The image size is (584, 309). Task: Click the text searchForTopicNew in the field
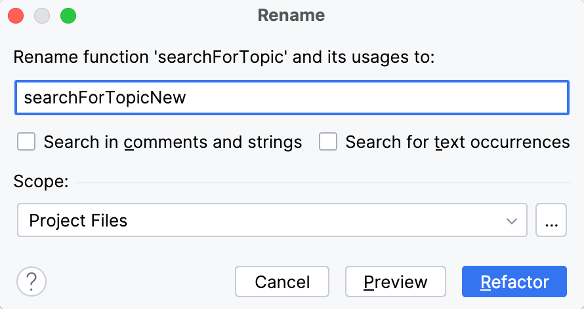tap(105, 98)
